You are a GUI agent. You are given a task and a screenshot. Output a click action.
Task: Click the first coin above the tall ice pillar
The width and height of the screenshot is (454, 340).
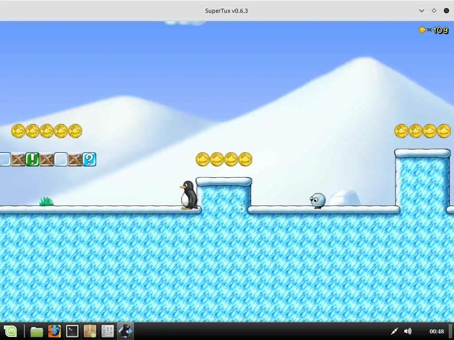[x=401, y=131]
